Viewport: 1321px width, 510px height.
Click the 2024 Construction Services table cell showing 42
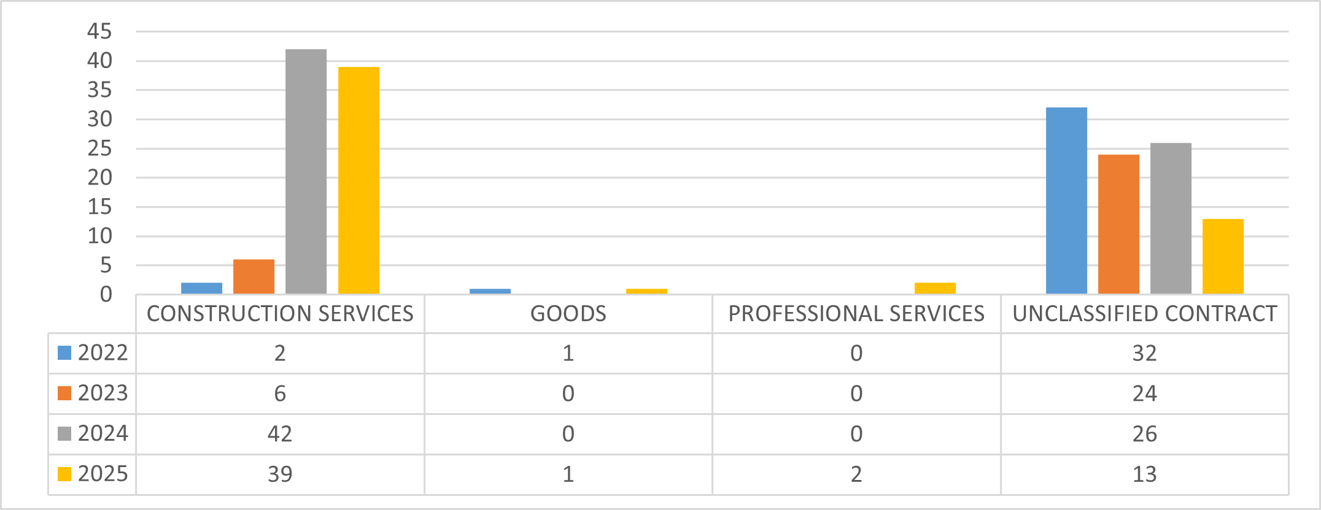coord(280,434)
